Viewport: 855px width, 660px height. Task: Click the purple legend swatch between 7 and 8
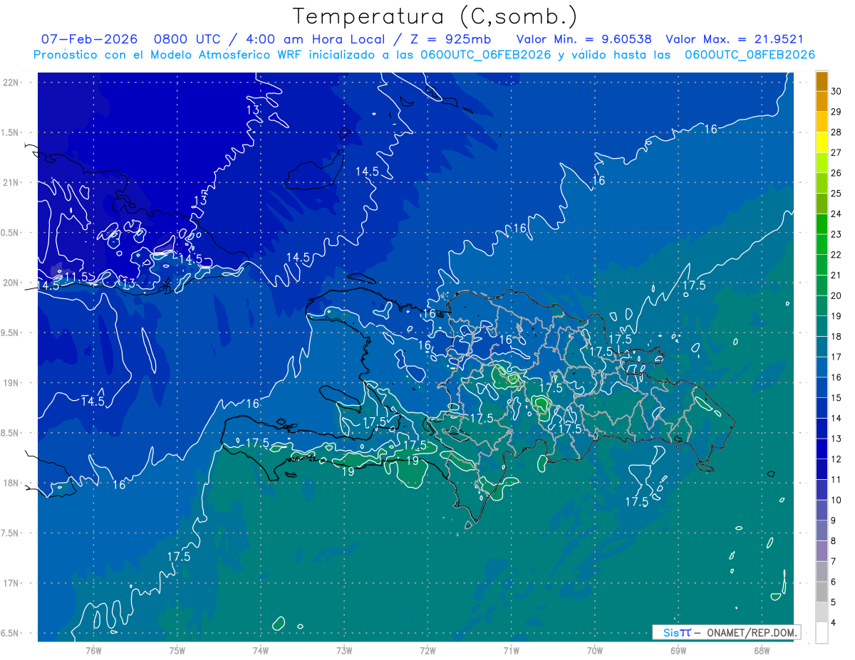pyautogui.click(x=822, y=551)
